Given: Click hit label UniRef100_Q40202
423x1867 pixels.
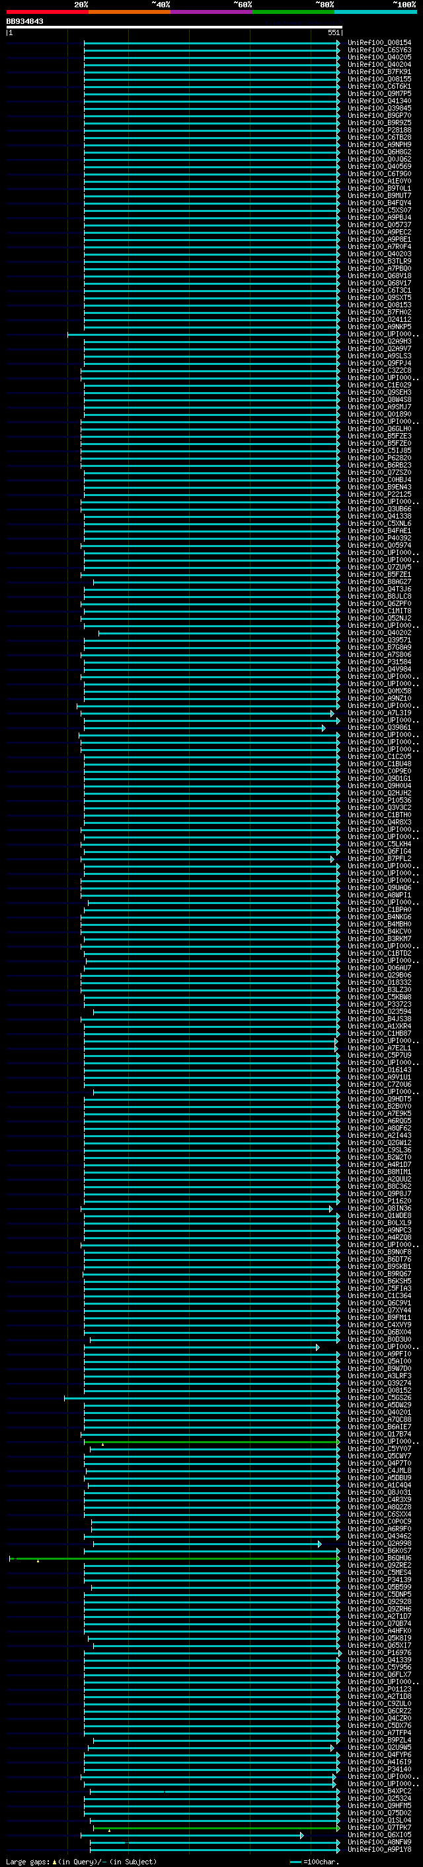Looking at the screenshot, I should [379, 632].
